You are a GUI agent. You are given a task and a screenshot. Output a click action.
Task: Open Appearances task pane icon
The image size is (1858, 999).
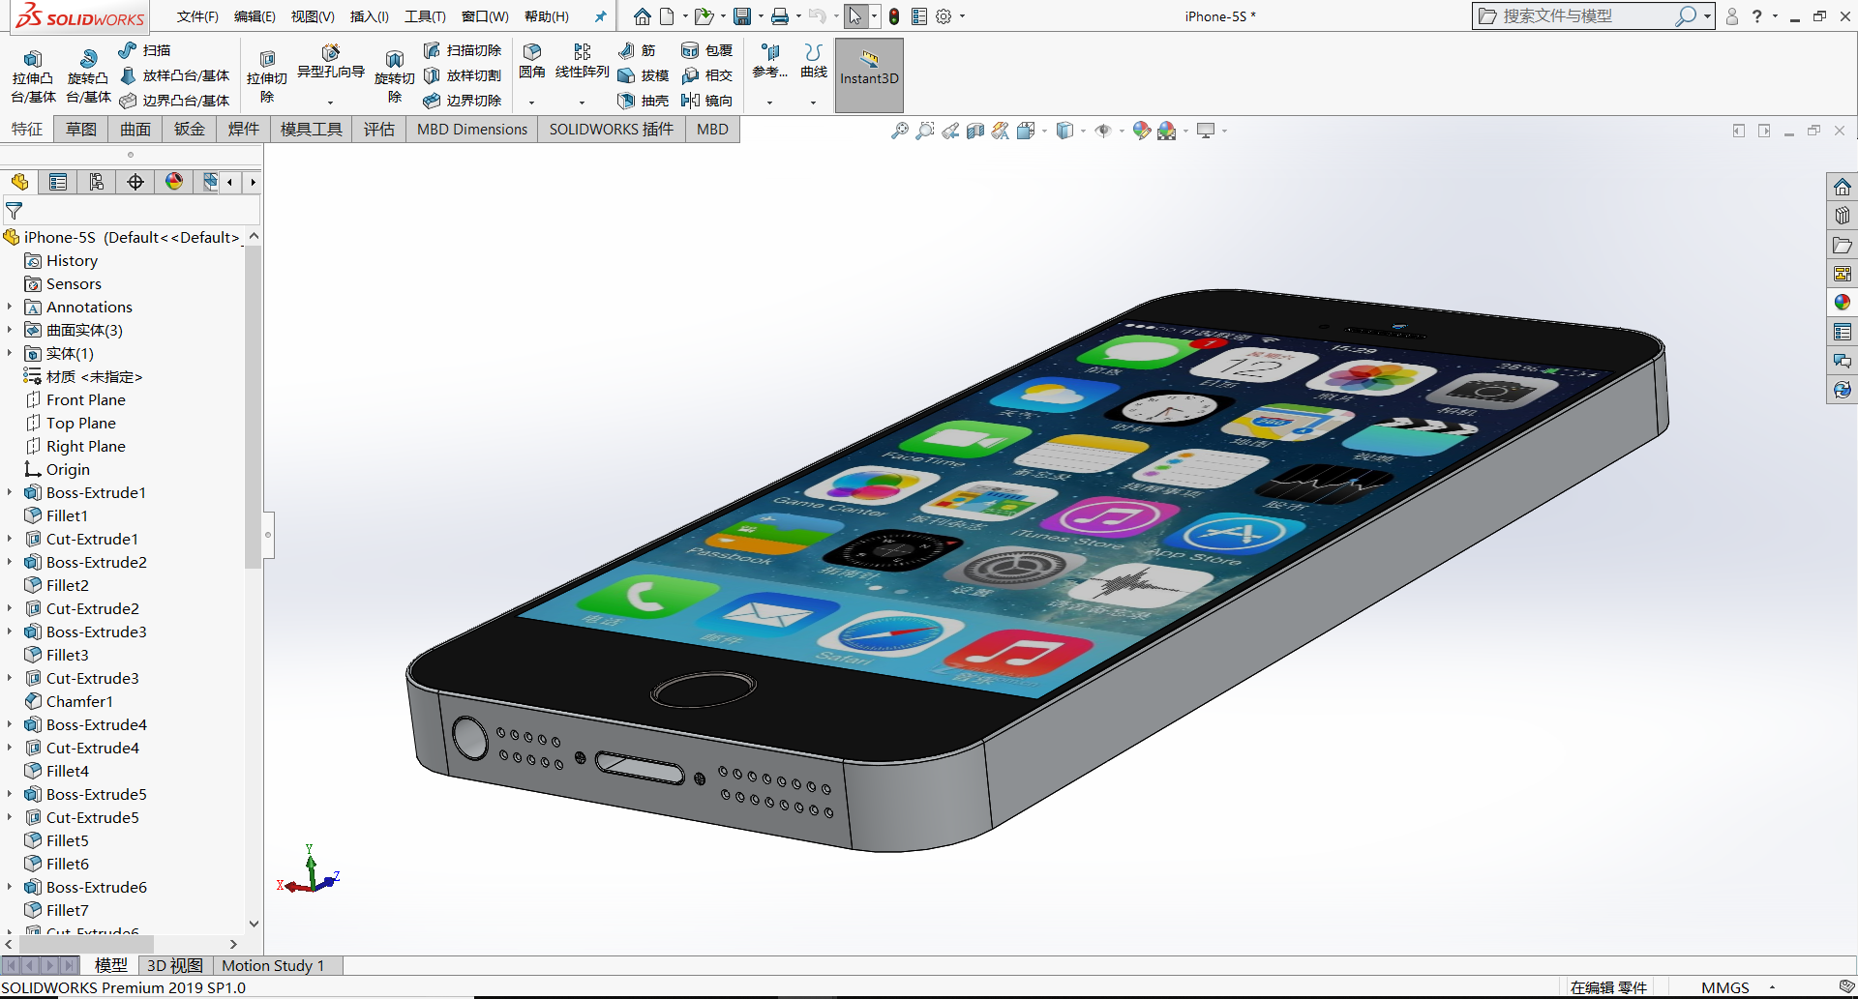(x=1843, y=303)
